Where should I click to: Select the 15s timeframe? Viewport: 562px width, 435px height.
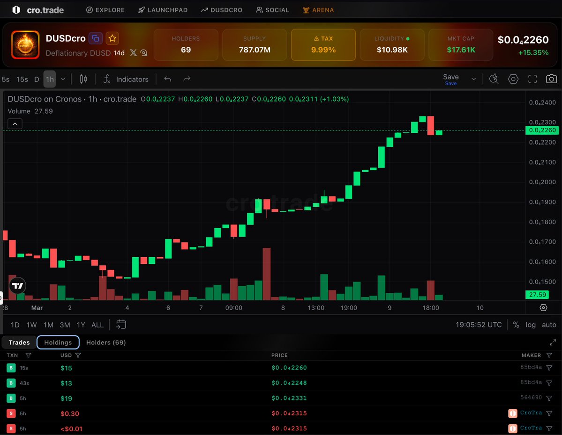[22, 79]
